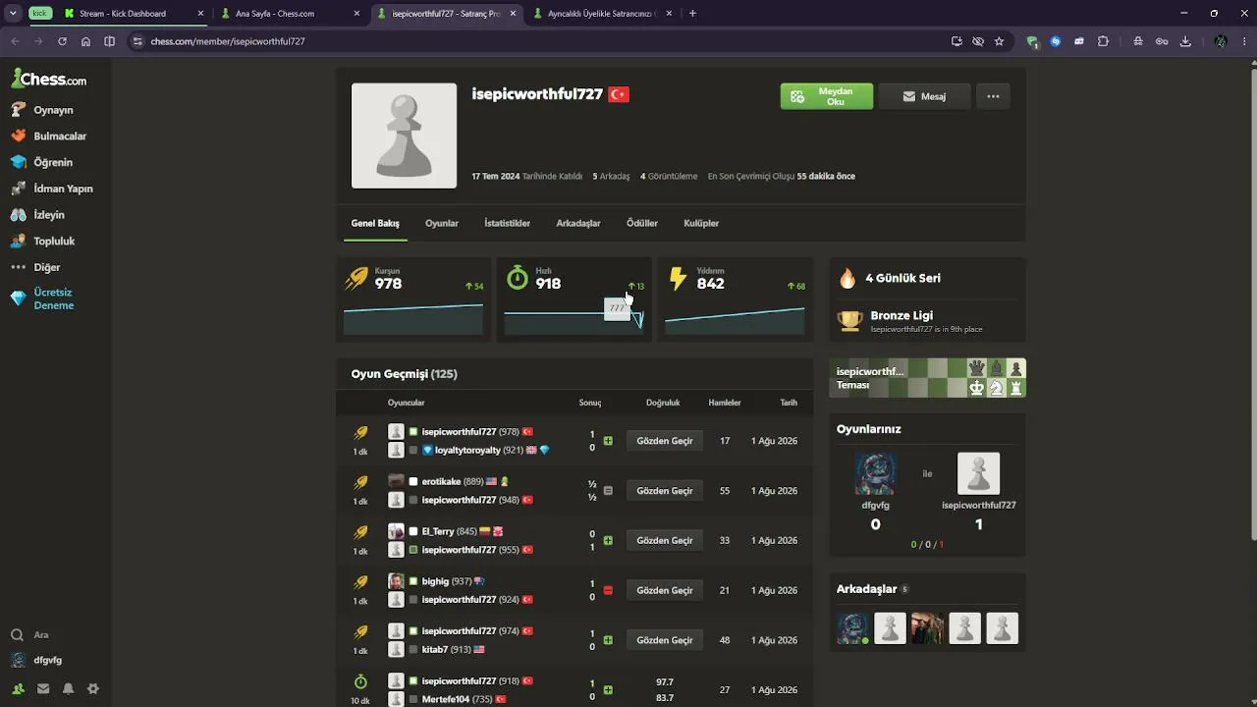Click the Turkey flag beside profile username
Screen dimensions: 1257x707
619,94
